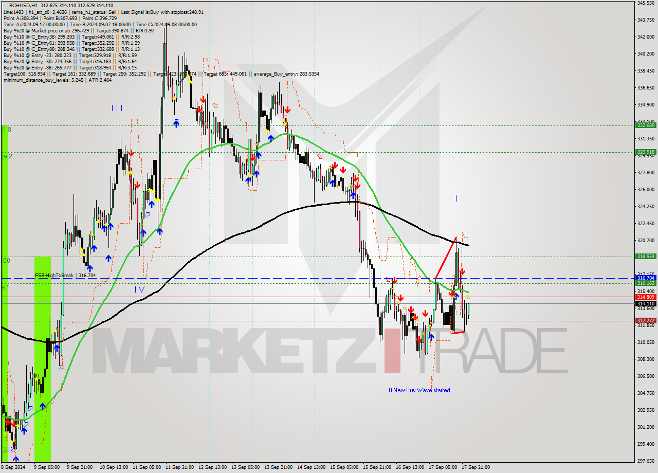Select the 'Buy %20 @ Entry -50: 274.356' line

tap(70, 61)
